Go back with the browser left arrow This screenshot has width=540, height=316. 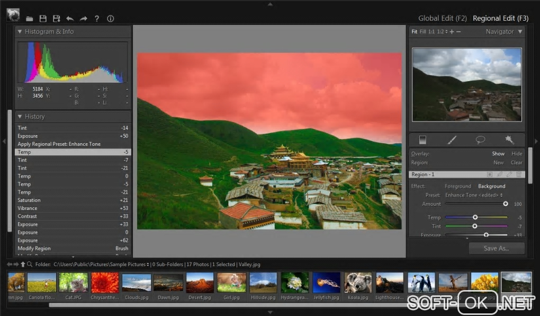click(x=10, y=264)
